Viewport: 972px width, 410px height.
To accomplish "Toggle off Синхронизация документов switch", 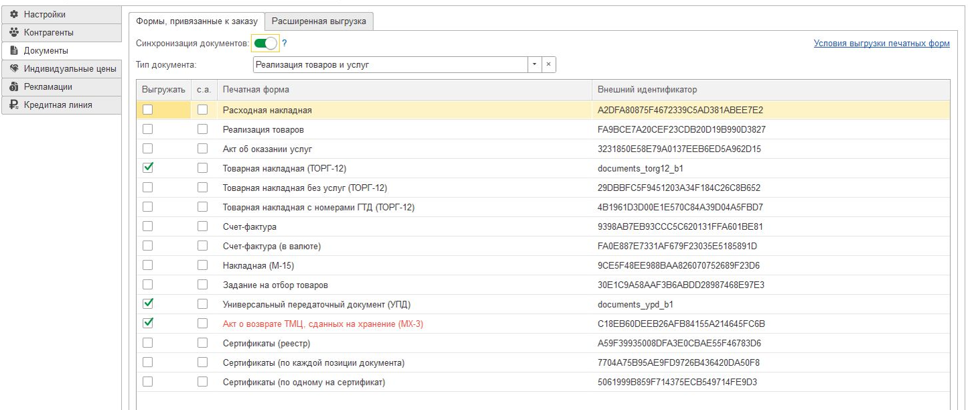I will coord(265,44).
